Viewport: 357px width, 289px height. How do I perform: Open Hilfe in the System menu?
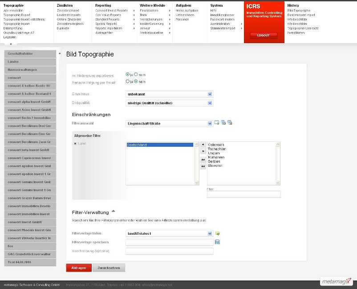213,11
